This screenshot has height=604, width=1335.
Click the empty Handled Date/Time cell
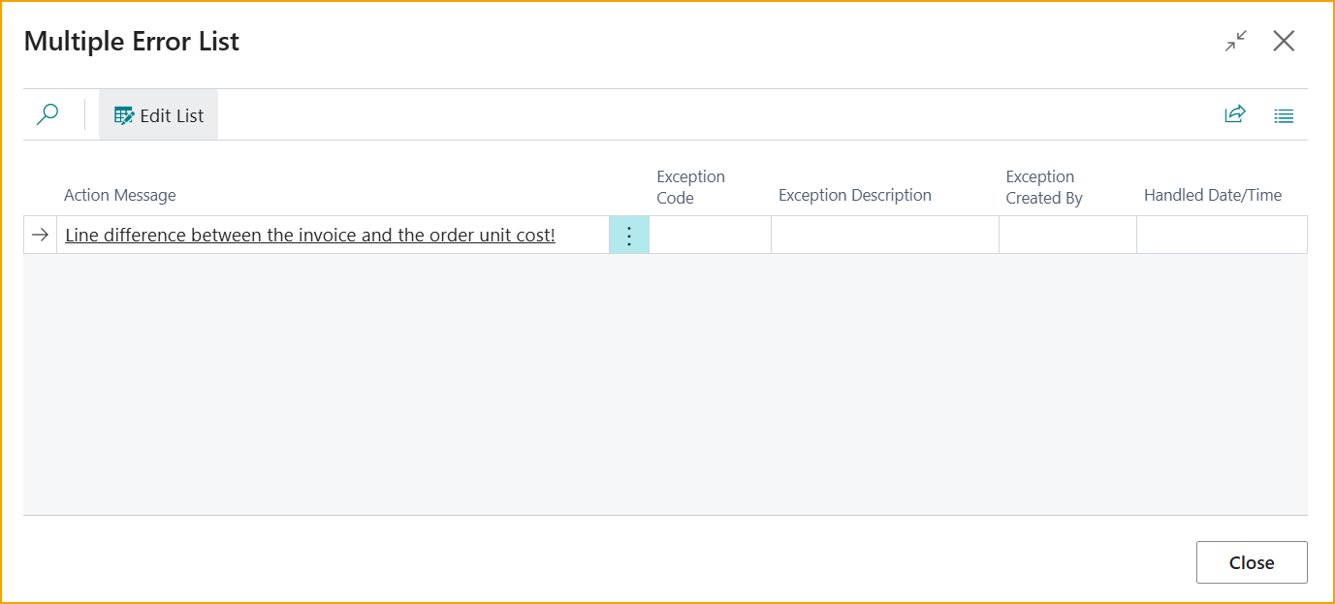click(x=1222, y=236)
